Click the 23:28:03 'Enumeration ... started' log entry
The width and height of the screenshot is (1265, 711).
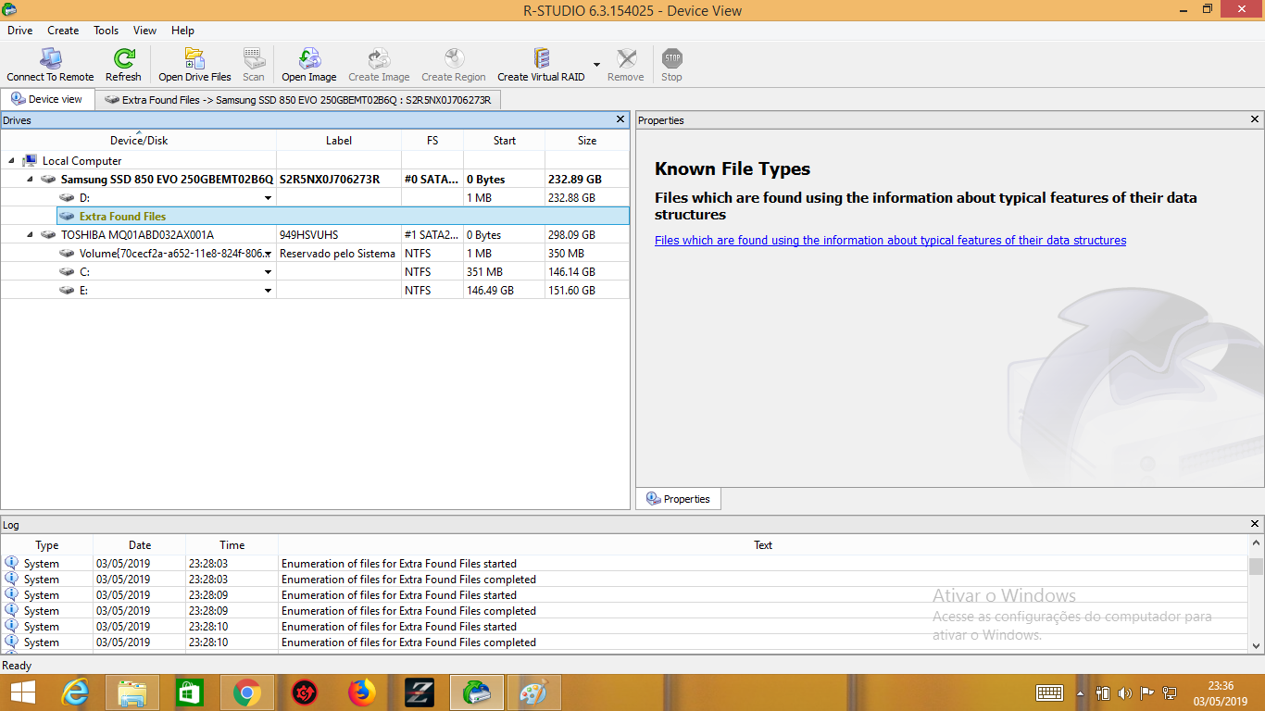624,564
